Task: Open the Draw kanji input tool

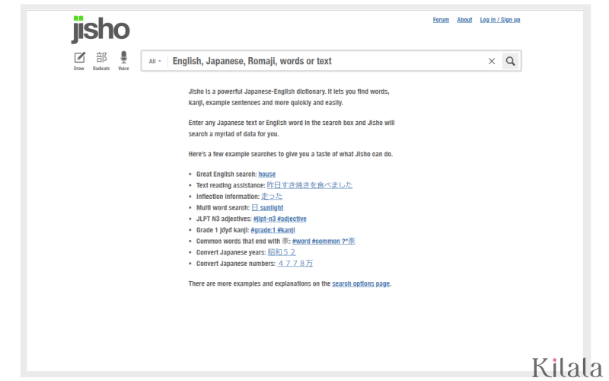Action: point(79,61)
